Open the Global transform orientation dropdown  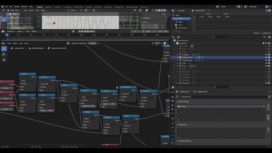click(x=73, y=10)
